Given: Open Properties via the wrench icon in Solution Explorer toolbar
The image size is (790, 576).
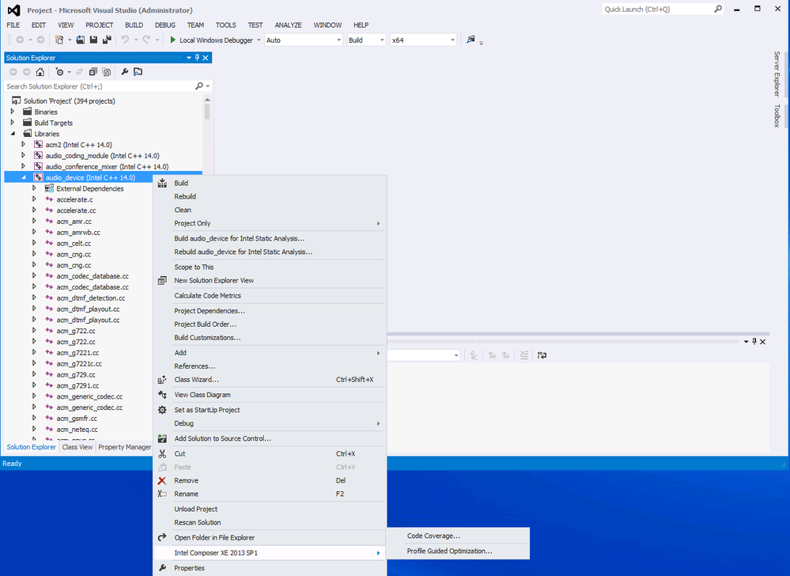Looking at the screenshot, I should tap(124, 72).
